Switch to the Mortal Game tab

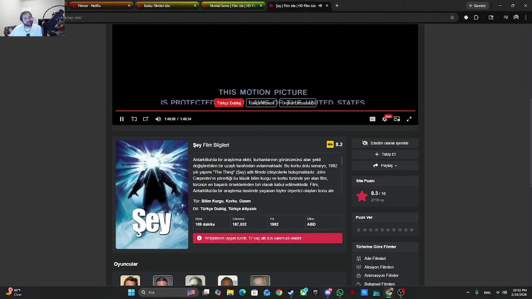[232, 6]
